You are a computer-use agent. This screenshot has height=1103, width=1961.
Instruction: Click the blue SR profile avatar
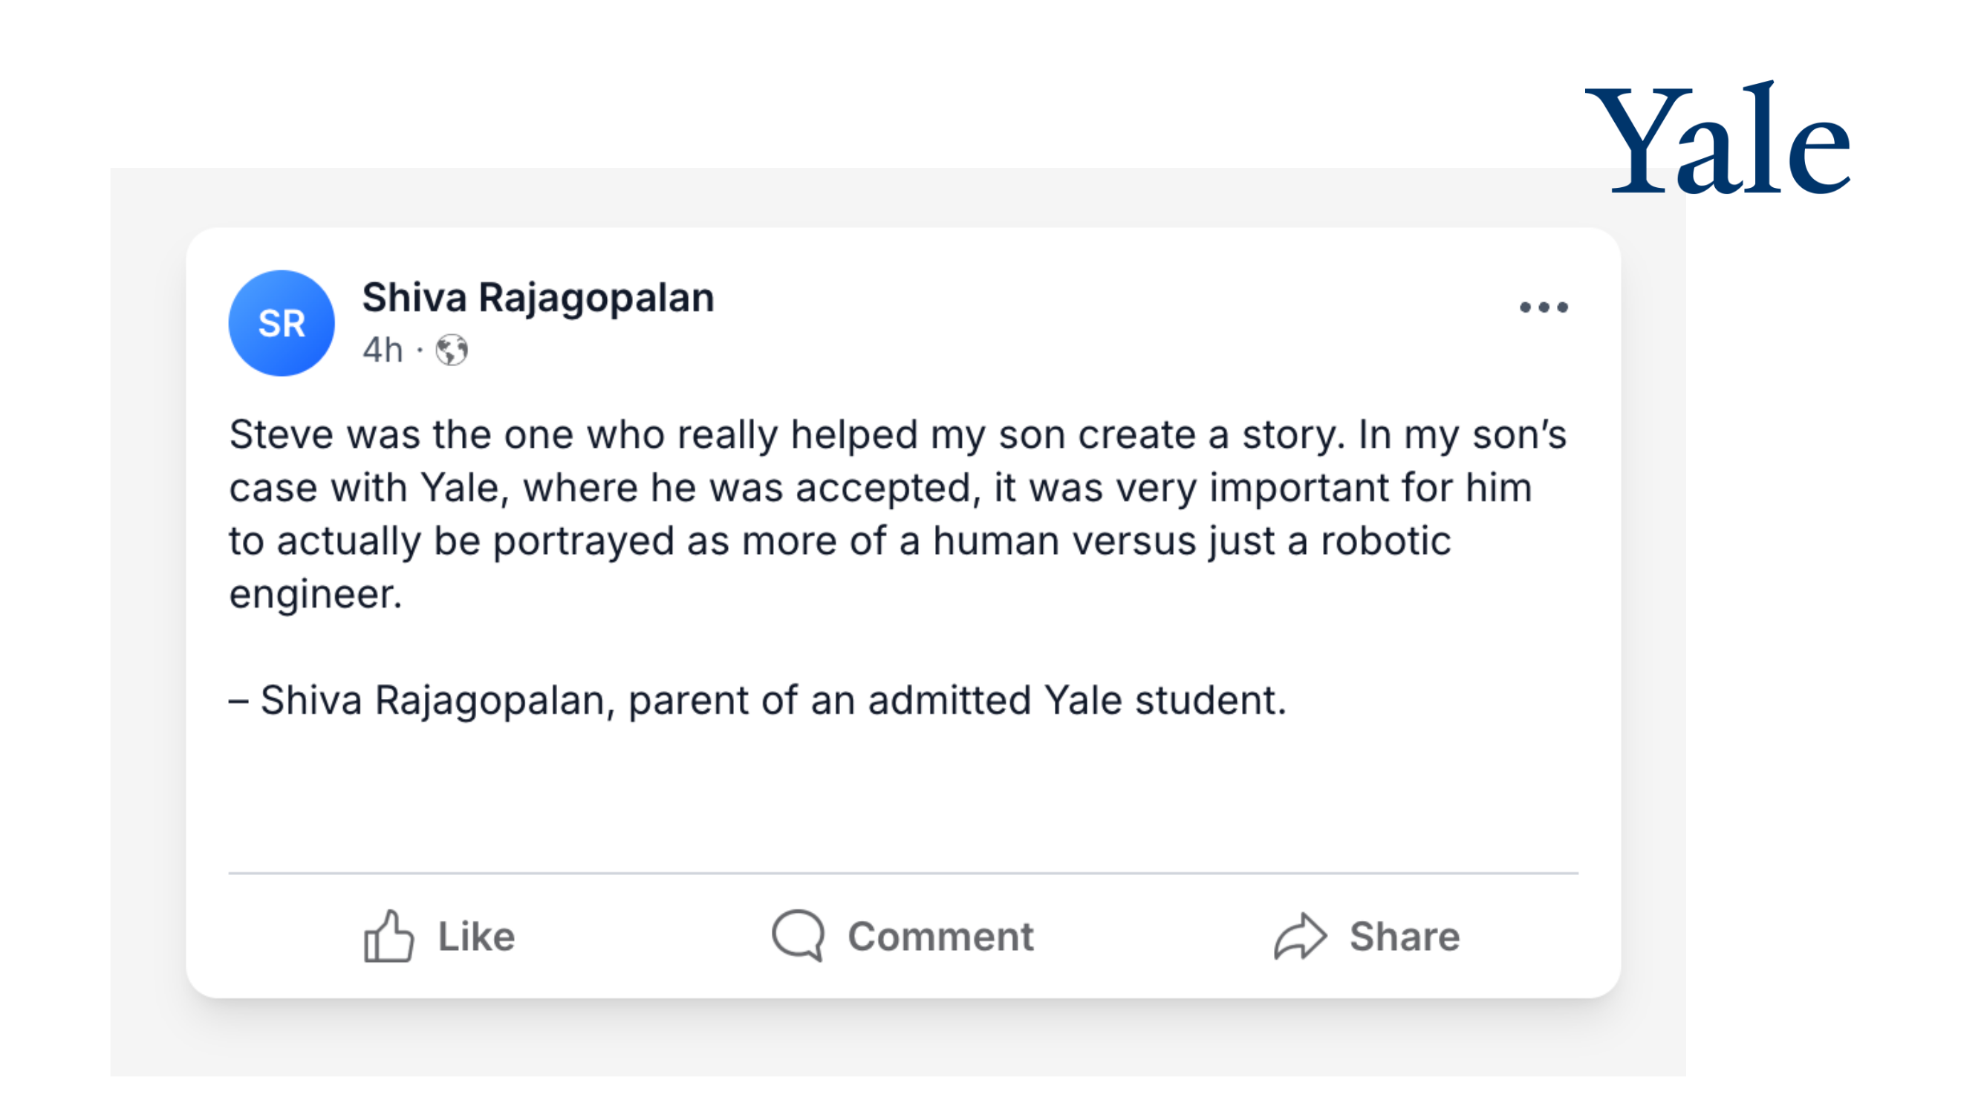point(282,324)
